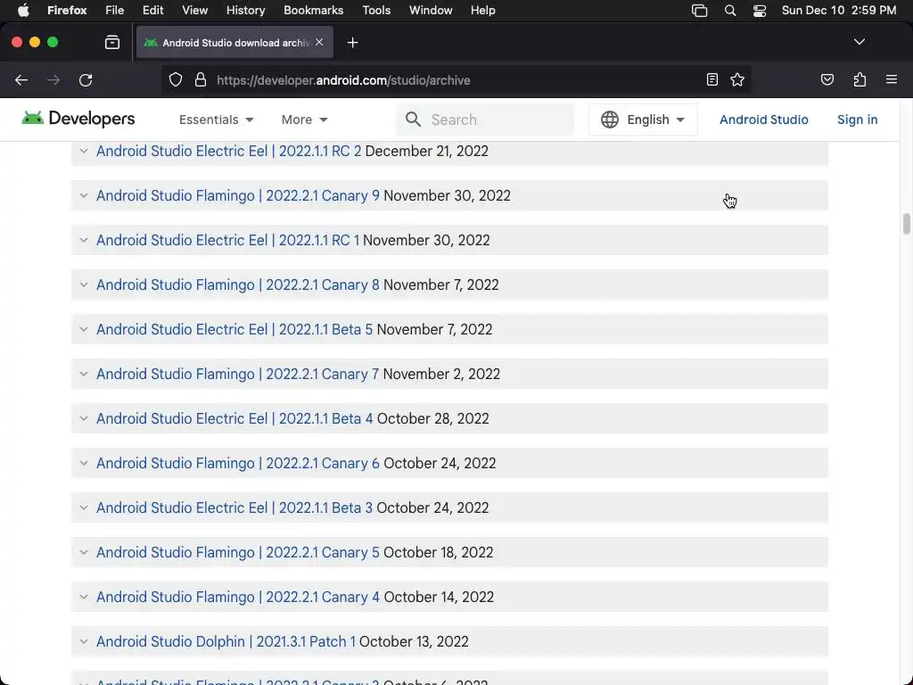Image resolution: width=913 pixels, height=685 pixels.
Task: Open the Firefox menu in menu bar
Action: click(x=67, y=10)
